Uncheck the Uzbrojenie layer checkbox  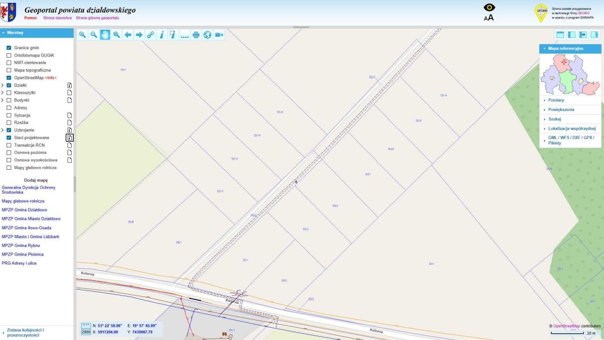coord(9,130)
